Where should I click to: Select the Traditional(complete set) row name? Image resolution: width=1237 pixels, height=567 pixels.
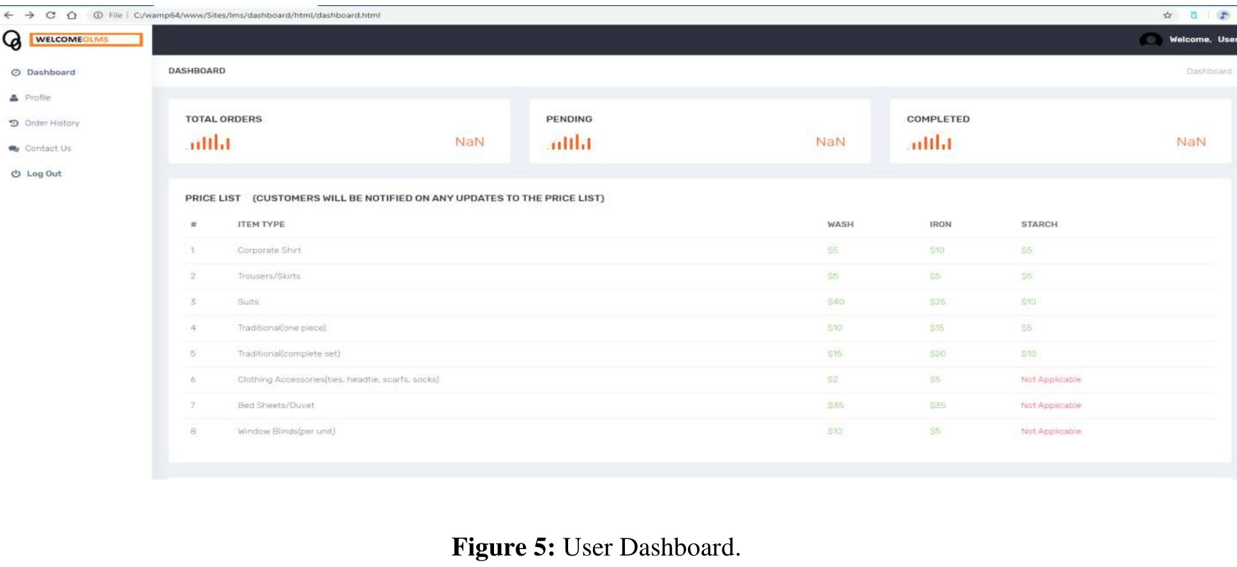tap(289, 353)
